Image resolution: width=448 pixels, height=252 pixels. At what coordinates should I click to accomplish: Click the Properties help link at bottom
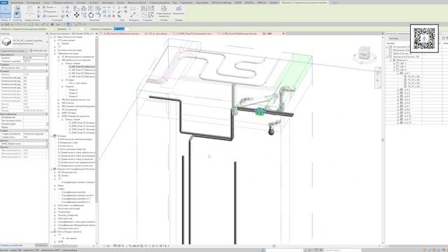11,245
